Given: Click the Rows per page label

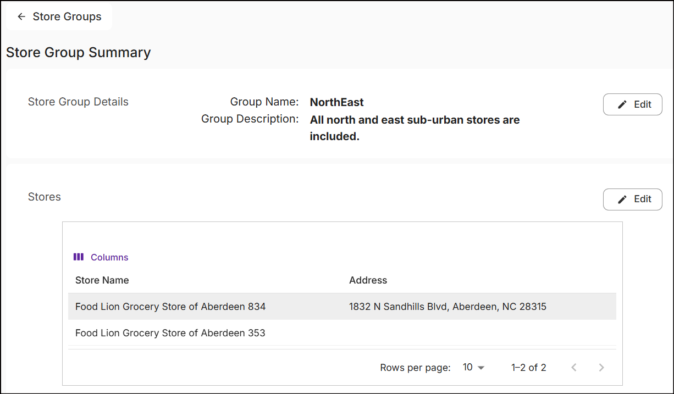Looking at the screenshot, I should [416, 368].
